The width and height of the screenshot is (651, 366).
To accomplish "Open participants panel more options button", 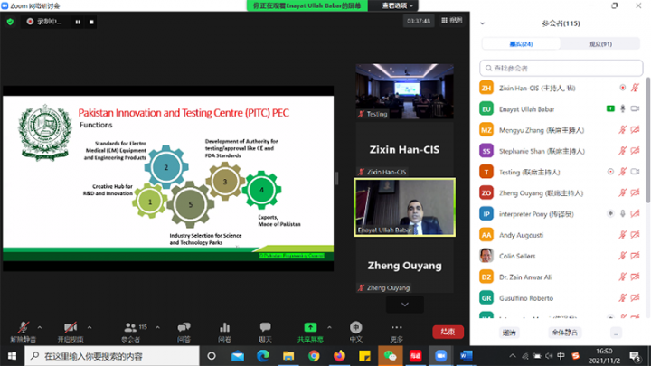I will [616, 333].
